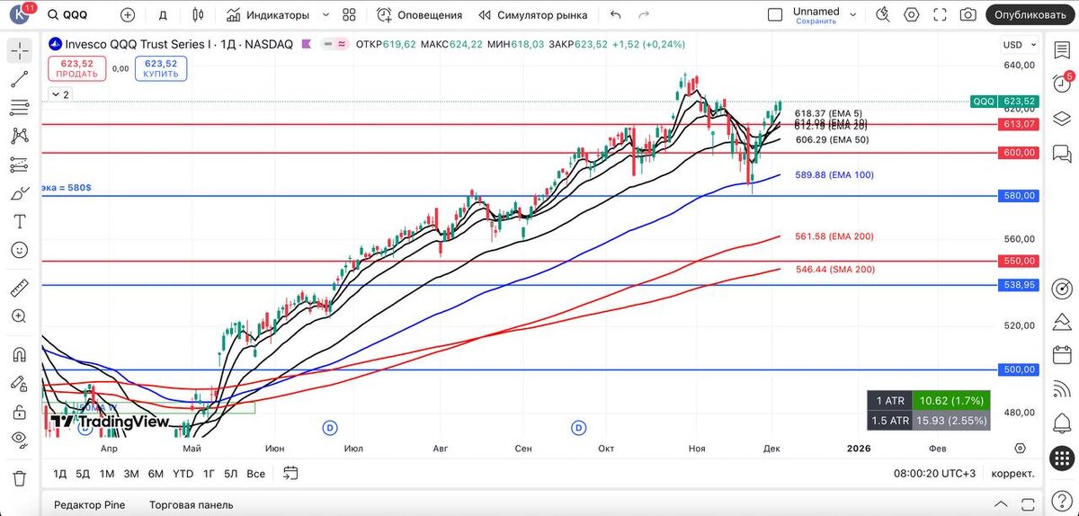Delete all drawings with trash icon

click(x=19, y=477)
